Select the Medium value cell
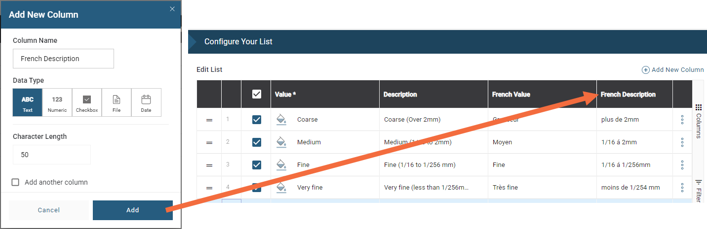The height and width of the screenshot is (229, 707). click(325, 142)
